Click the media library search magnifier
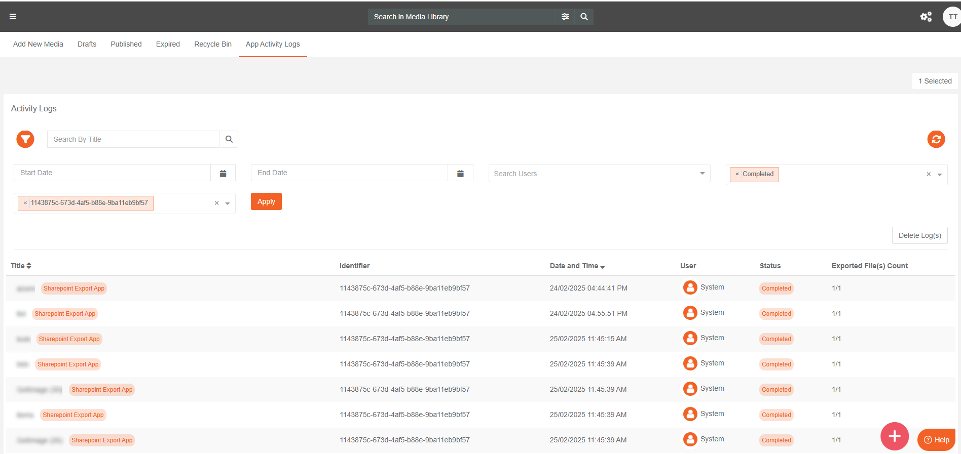 point(584,17)
